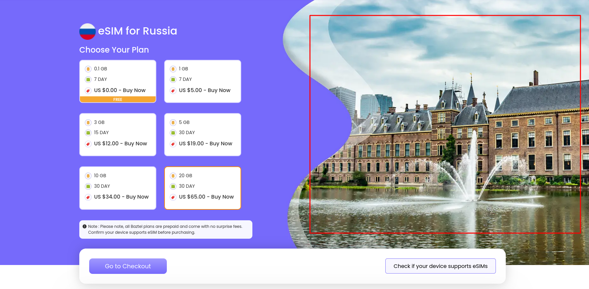Select the 1 GB plan for US $5.00
Viewport: 589px width, 289px height.
point(202,81)
